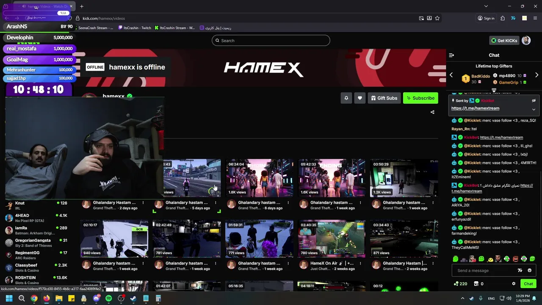The height and width of the screenshot is (305, 542).
Task: Select RegimentGG ARC Raiders channel
Action: click(x=36, y=255)
